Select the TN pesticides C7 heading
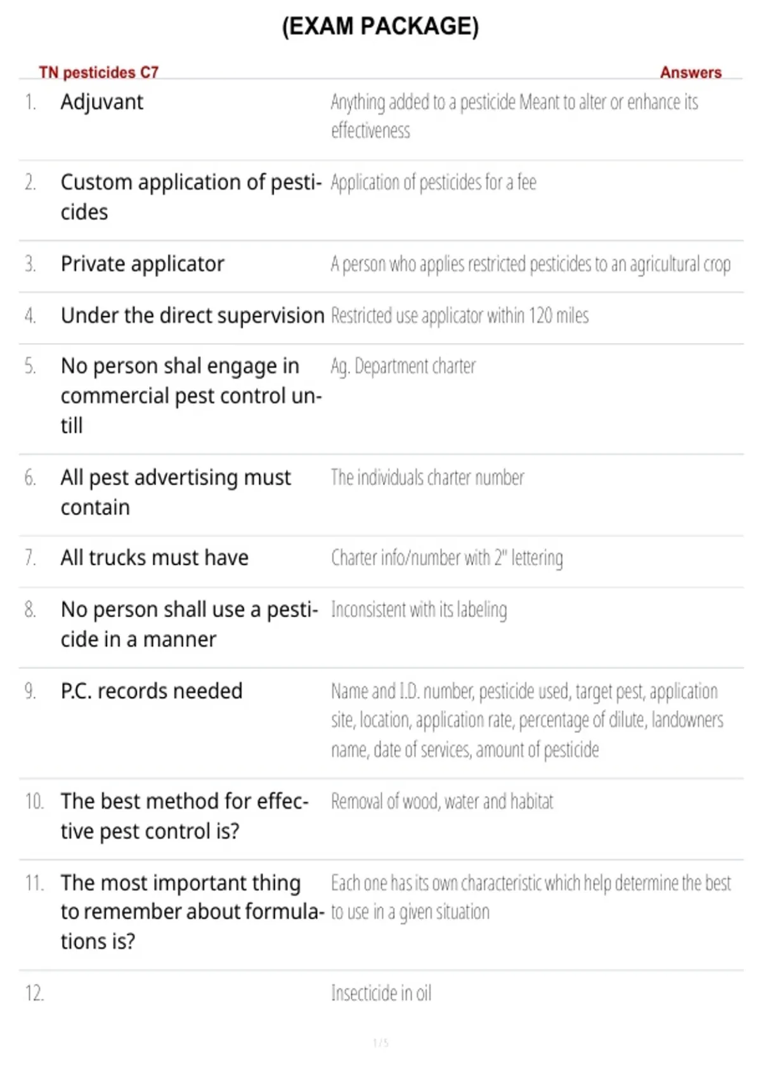 click(99, 72)
